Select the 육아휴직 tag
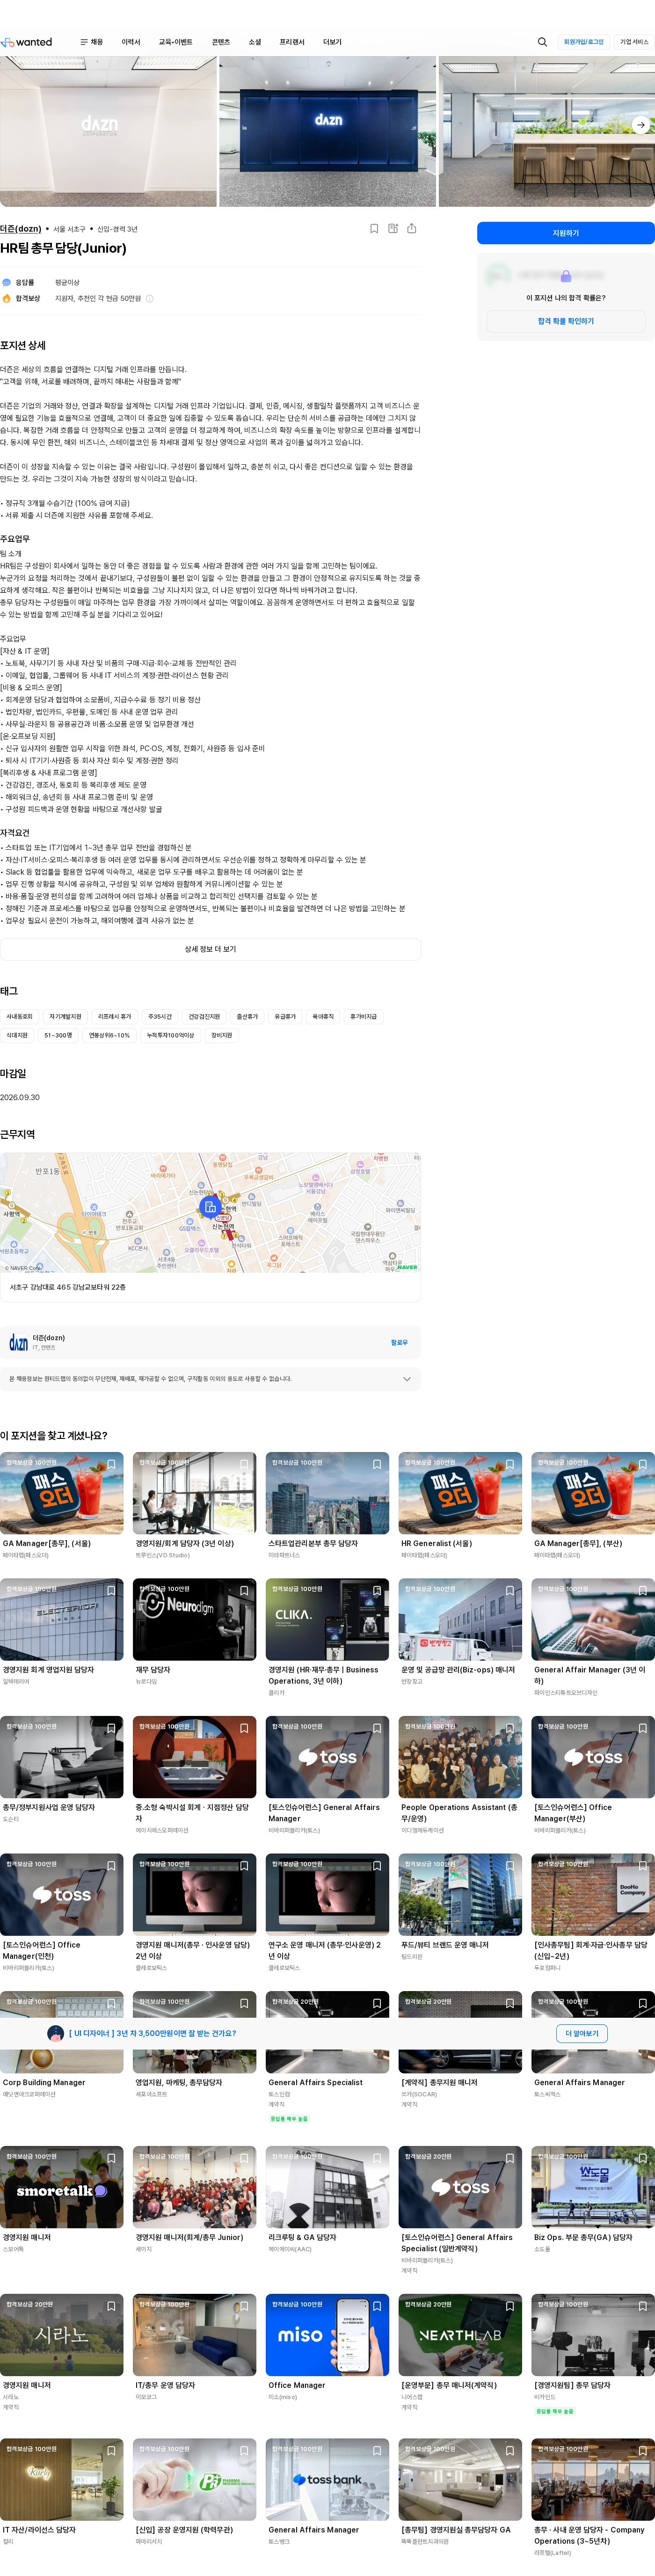Viewport: 655px width, 2576px height. pyautogui.click(x=323, y=1016)
